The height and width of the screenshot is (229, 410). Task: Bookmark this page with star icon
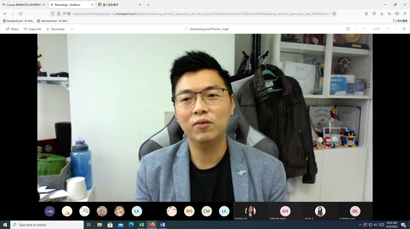pyautogui.click(x=334, y=13)
